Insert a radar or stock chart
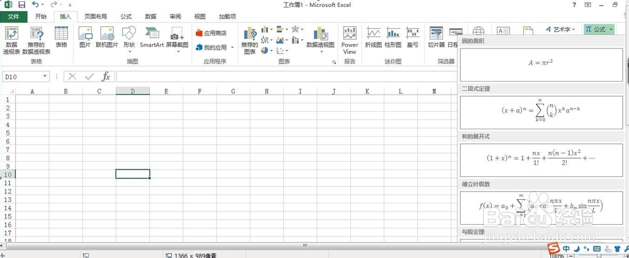Viewport: 629px width, 258px height. (x=295, y=30)
